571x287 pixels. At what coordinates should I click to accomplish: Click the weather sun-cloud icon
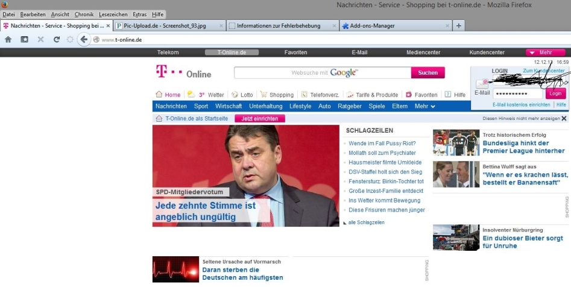[191, 94]
